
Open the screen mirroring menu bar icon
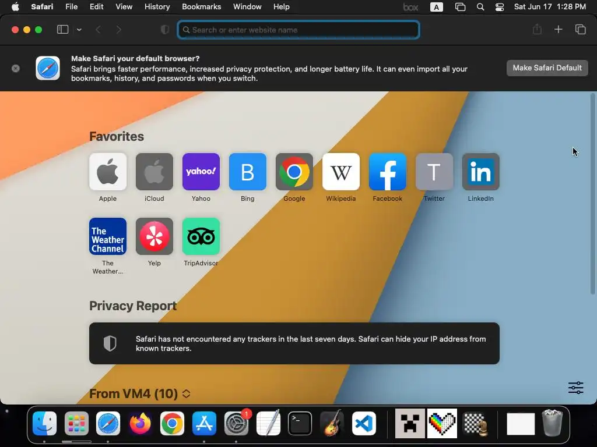460,7
